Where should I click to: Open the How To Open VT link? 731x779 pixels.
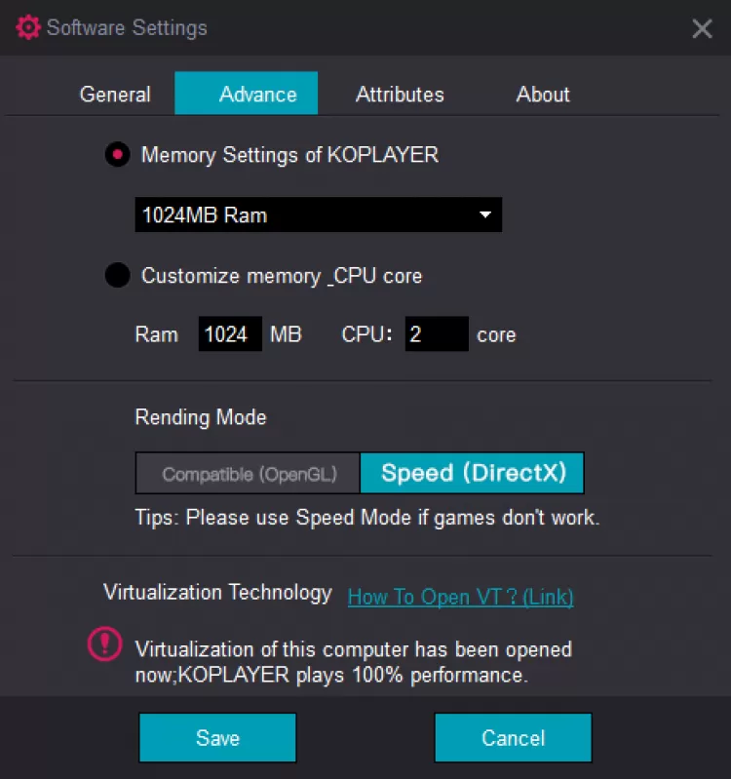[x=460, y=597]
